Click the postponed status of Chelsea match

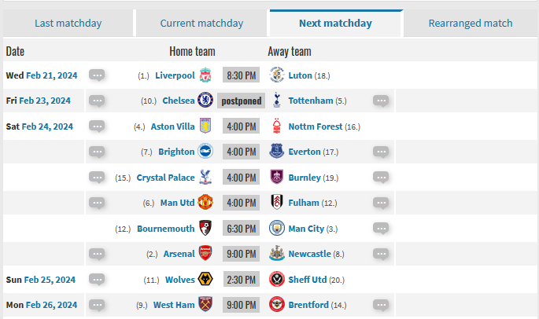point(242,101)
